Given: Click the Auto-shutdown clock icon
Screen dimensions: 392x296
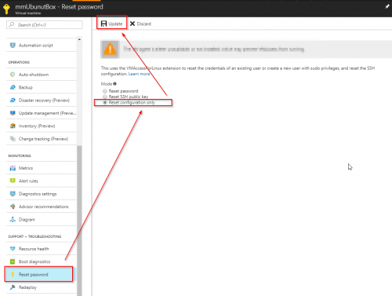Looking at the screenshot, I should click(13, 75).
